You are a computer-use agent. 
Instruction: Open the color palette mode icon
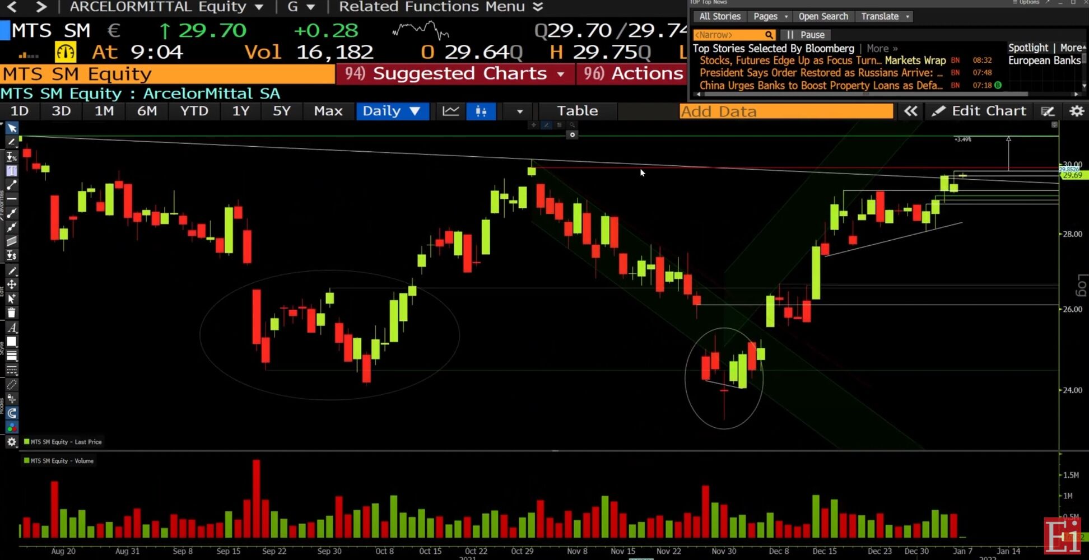[12, 427]
